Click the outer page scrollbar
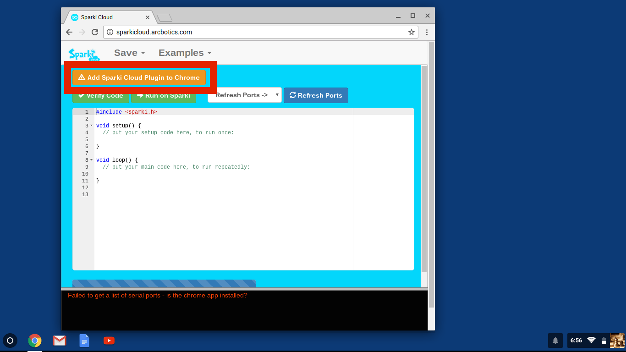Screen dimensions: 626x352 pos(431,174)
